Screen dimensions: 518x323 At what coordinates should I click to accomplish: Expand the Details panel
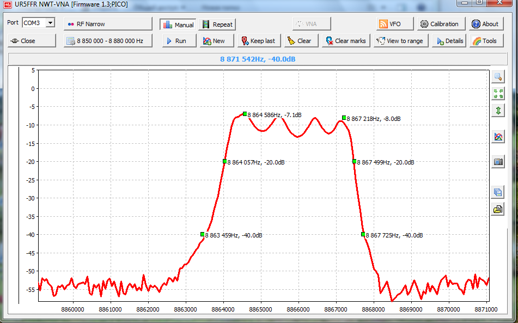point(449,41)
